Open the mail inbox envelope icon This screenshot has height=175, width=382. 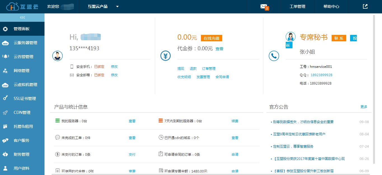pos(263,6)
